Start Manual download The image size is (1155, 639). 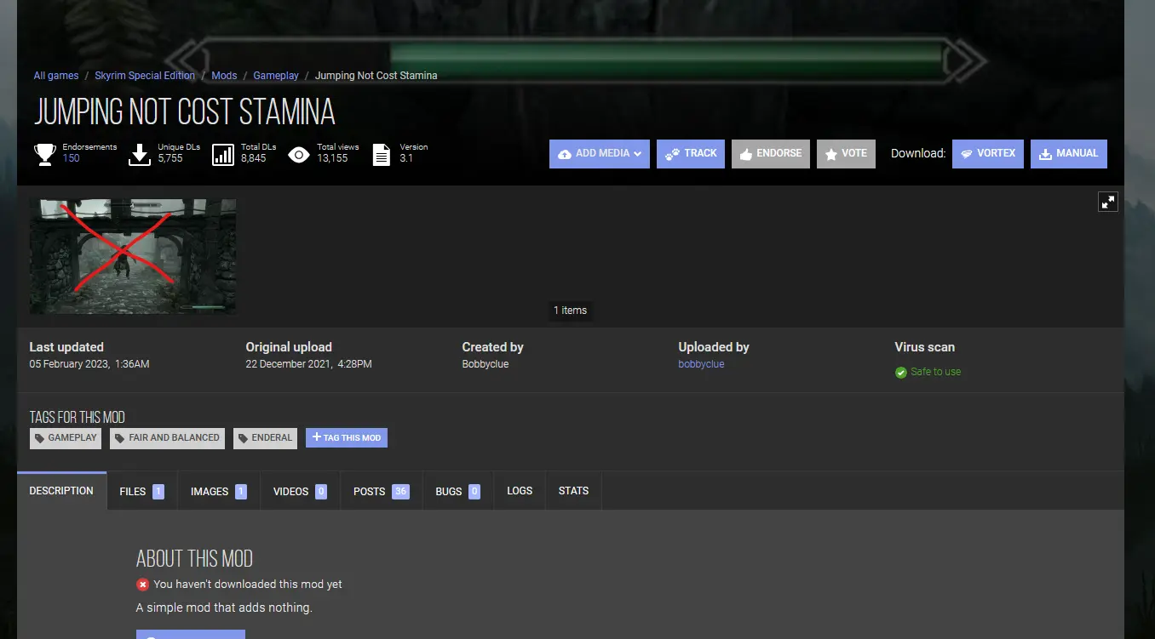coord(1069,154)
